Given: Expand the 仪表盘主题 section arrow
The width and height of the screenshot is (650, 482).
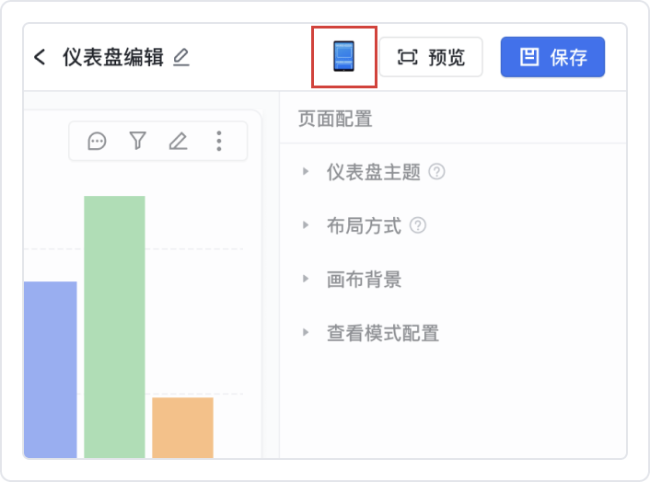Looking at the screenshot, I should click(306, 172).
